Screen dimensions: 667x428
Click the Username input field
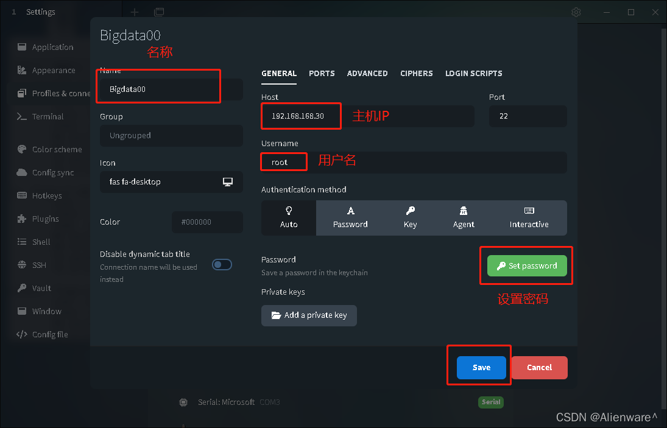pyautogui.click(x=414, y=163)
